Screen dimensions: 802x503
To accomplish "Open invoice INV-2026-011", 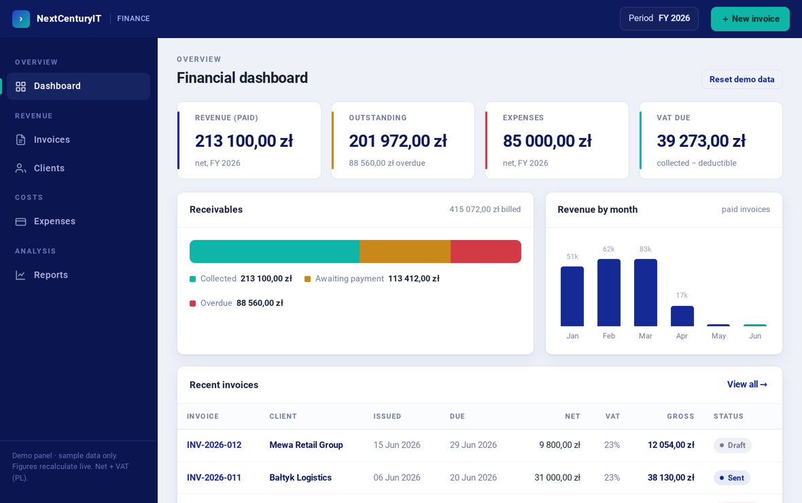I will point(214,477).
